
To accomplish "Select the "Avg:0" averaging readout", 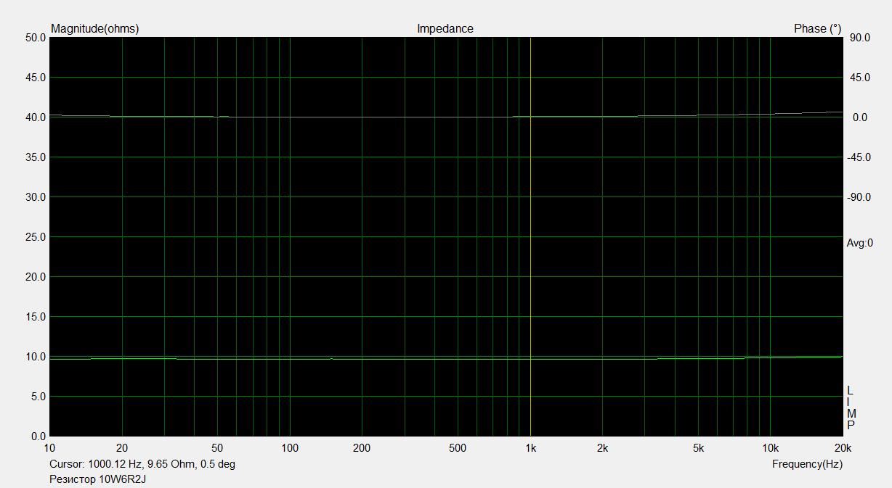I will click(x=860, y=243).
